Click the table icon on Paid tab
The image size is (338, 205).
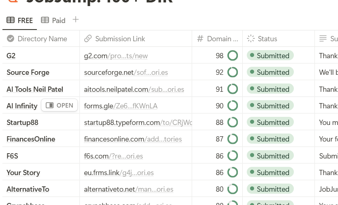coord(45,20)
